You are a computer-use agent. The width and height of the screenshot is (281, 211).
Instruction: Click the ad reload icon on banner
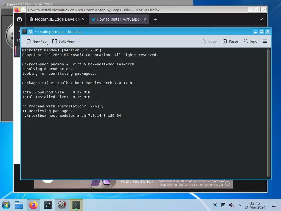[227, 184]
